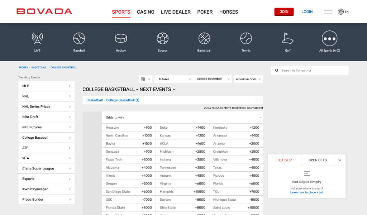Go to BASKETBALL breadcrumb

click(x=39, y=67)
